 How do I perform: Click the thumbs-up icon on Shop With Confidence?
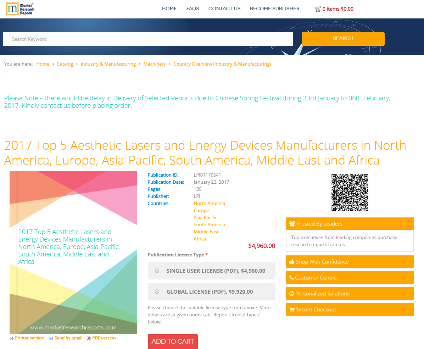(292, 262)
